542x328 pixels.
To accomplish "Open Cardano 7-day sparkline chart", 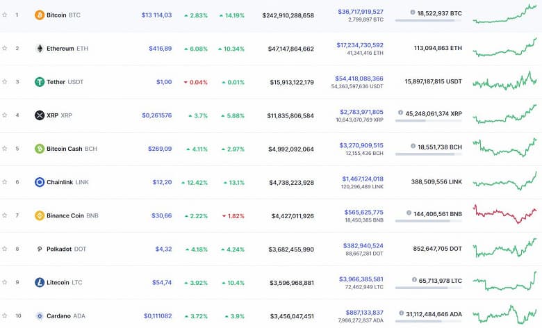I will click(x=504, y=315).
